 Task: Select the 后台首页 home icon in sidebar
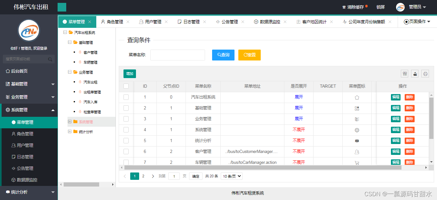(7, 71)
